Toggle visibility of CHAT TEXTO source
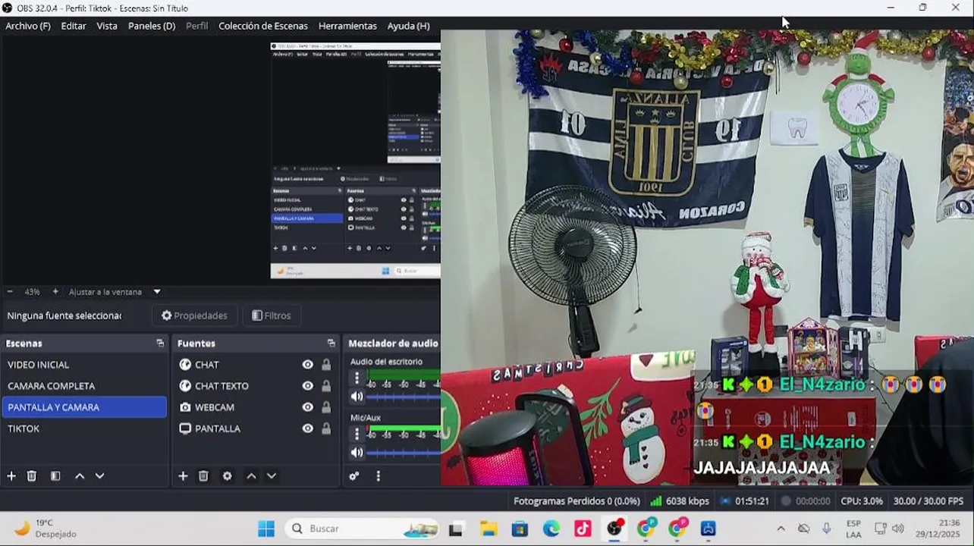Image resolution: width=974 pixels, height=546 pixels. click(x=308, y=386)
